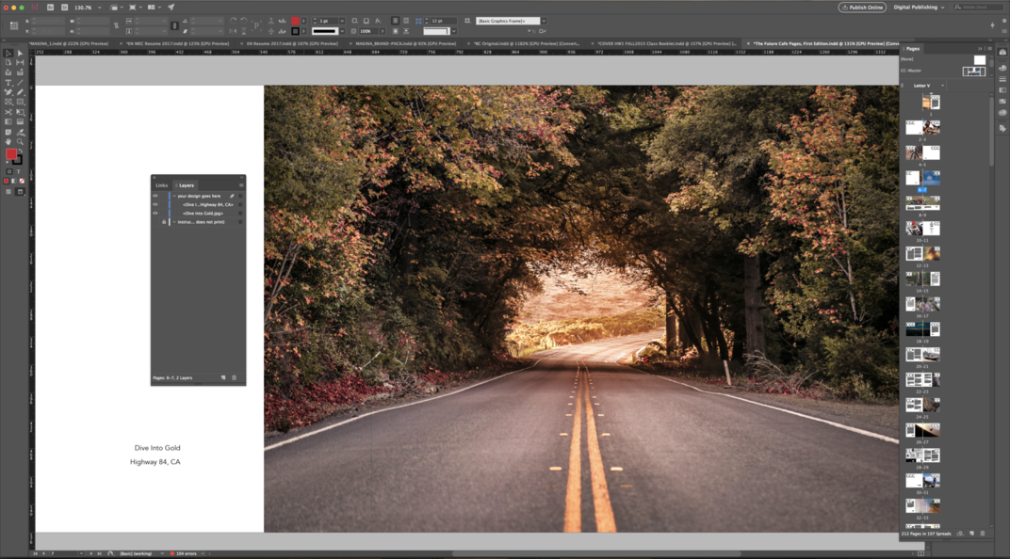Open the zoom level 130.7% dropdown

click(99, 8)
